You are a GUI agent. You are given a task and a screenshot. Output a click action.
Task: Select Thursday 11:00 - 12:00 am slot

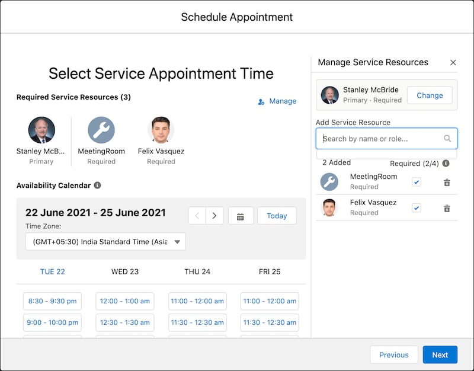pyautogui.click(x=197, y=301)
